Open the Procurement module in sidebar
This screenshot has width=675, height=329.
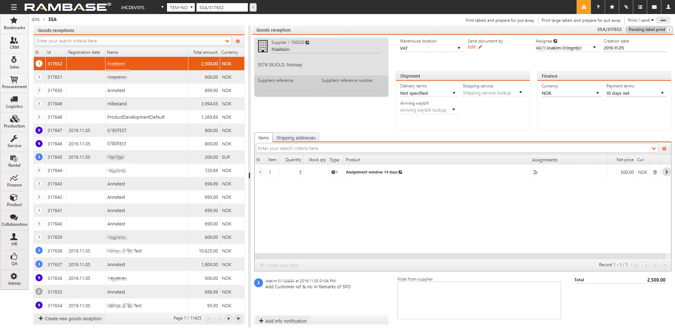tap(14, 83)
